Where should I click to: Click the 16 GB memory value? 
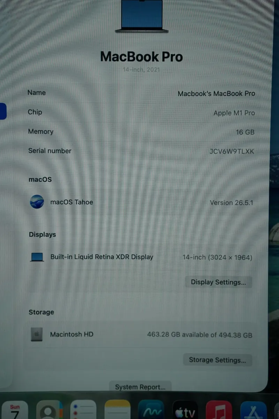pyautogui.click(x=245, y=132)
